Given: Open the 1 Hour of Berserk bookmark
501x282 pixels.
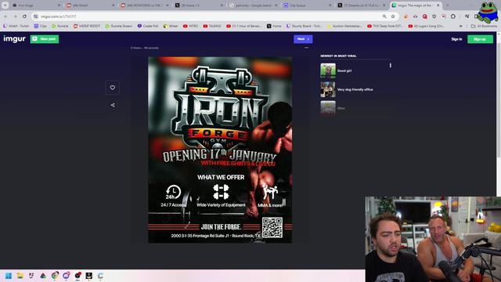Looking at the screenshot, I should tap(244, 26).
